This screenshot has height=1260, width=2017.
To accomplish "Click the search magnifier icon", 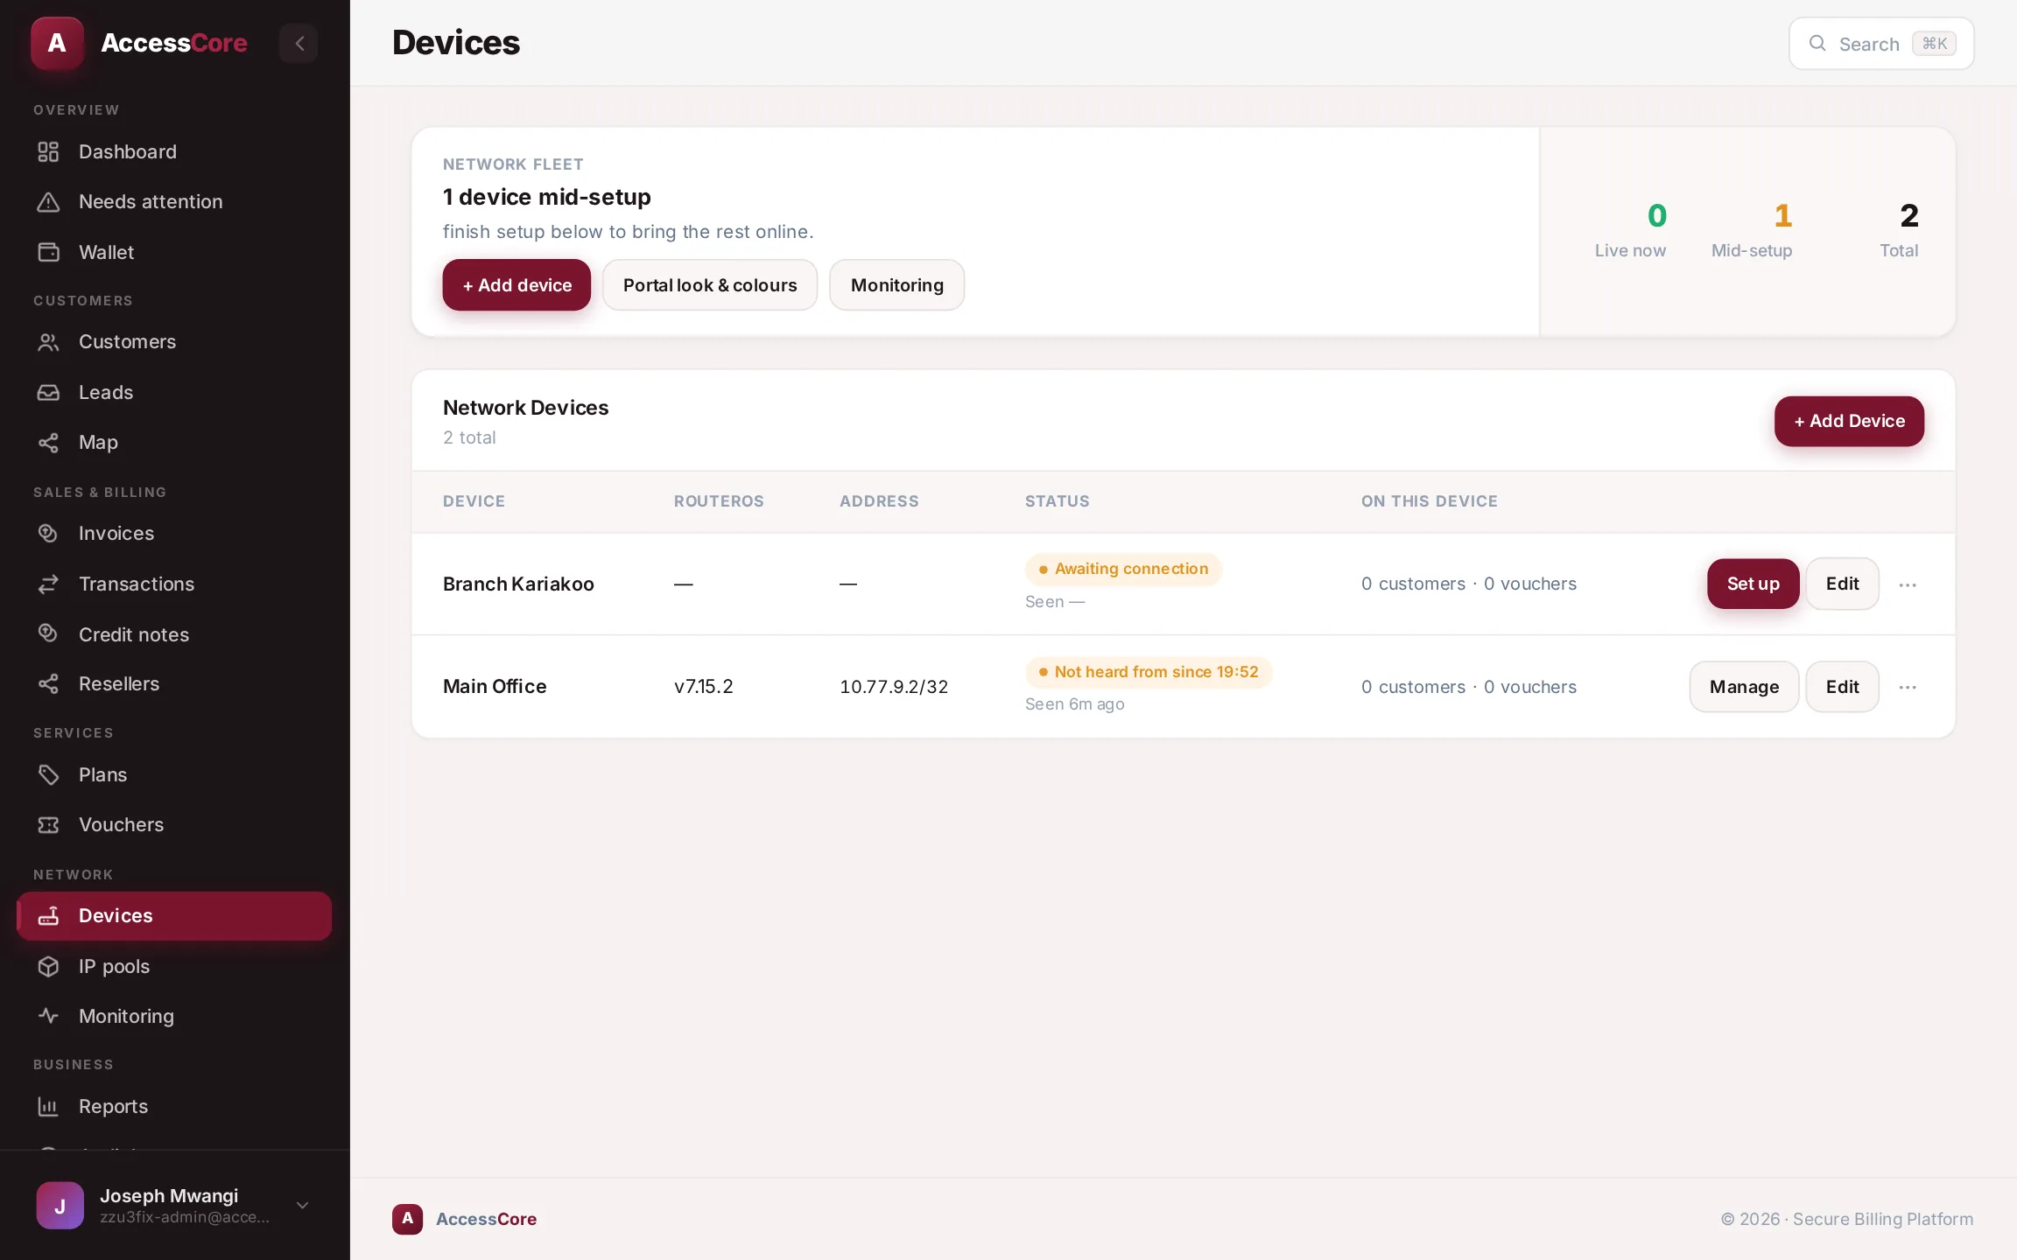I will pos(1817,43).
